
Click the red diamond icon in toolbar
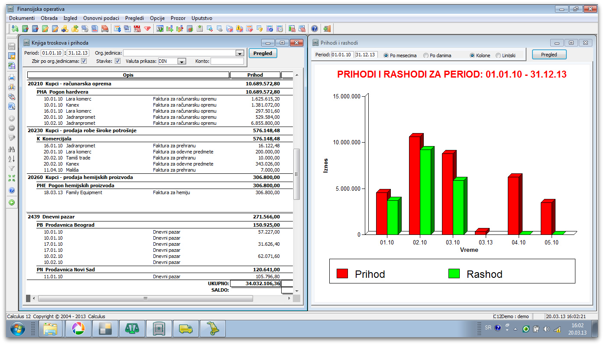click(148, 29)
